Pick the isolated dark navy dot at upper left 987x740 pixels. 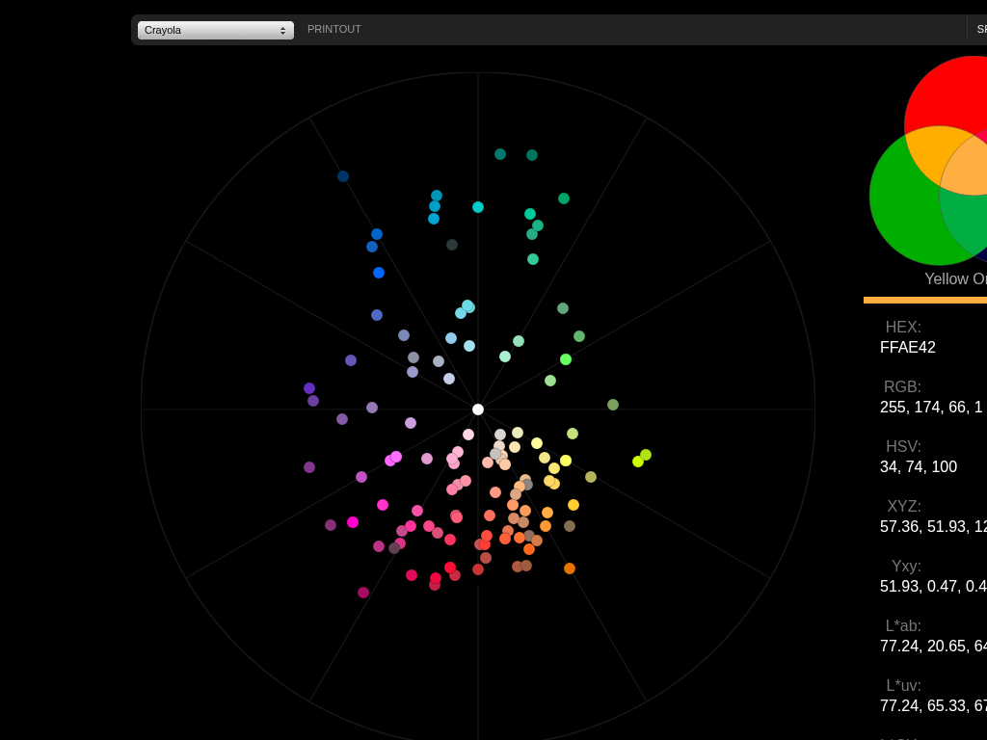pos(343,176)
